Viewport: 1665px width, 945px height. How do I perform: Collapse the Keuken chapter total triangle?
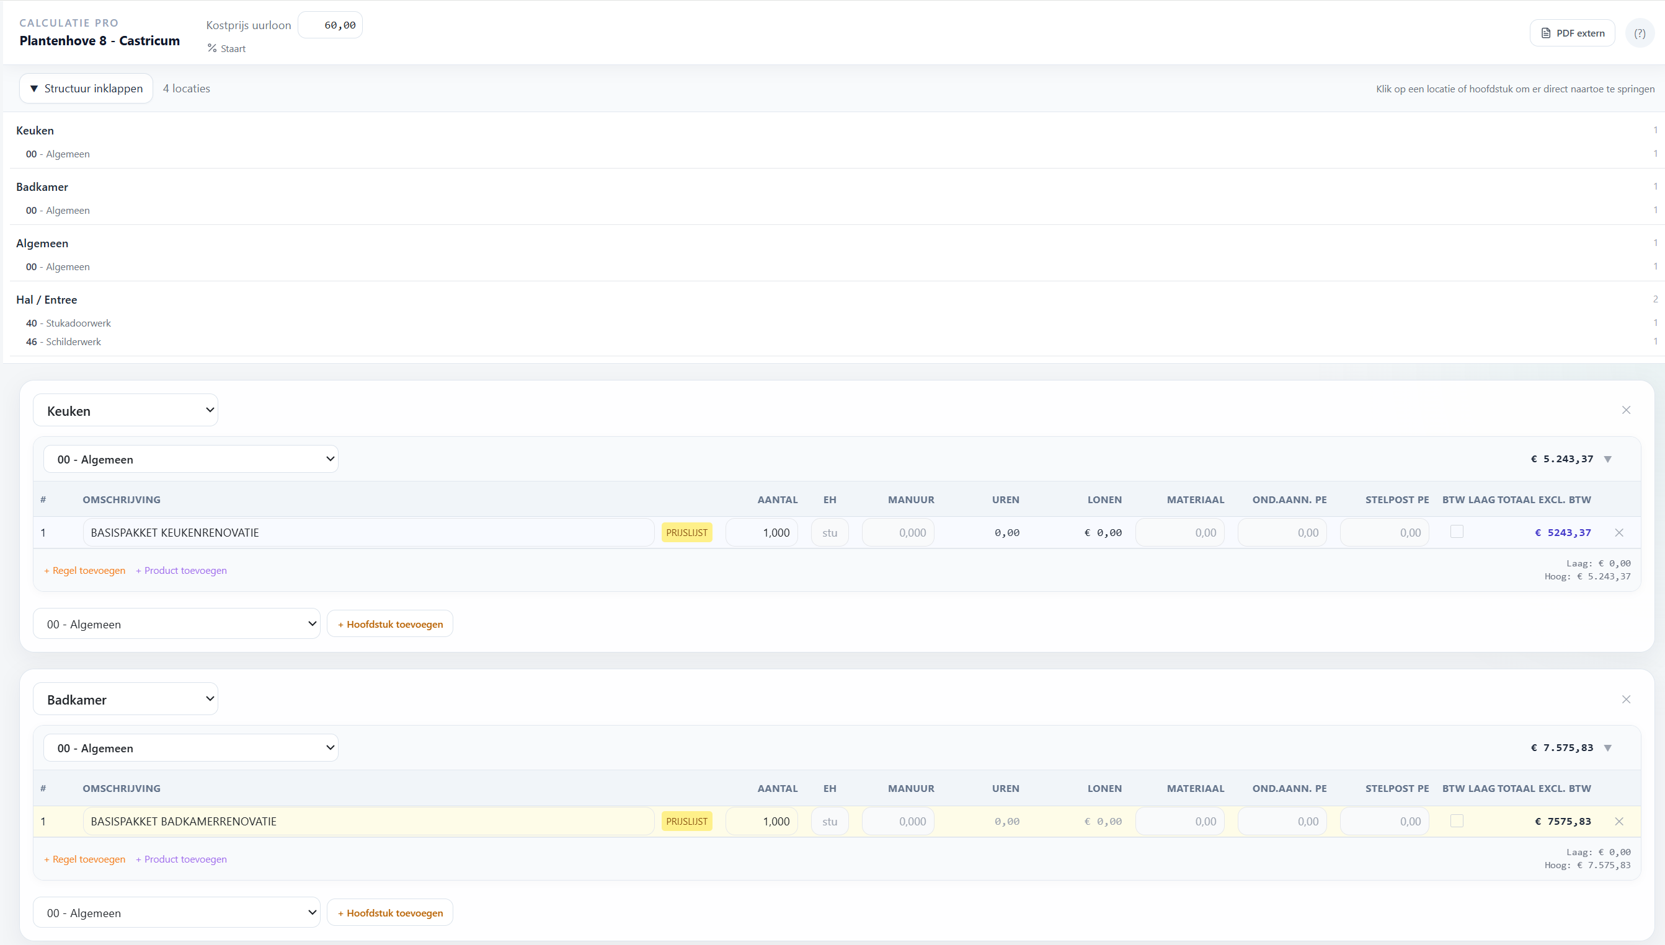click(1608, 460)
